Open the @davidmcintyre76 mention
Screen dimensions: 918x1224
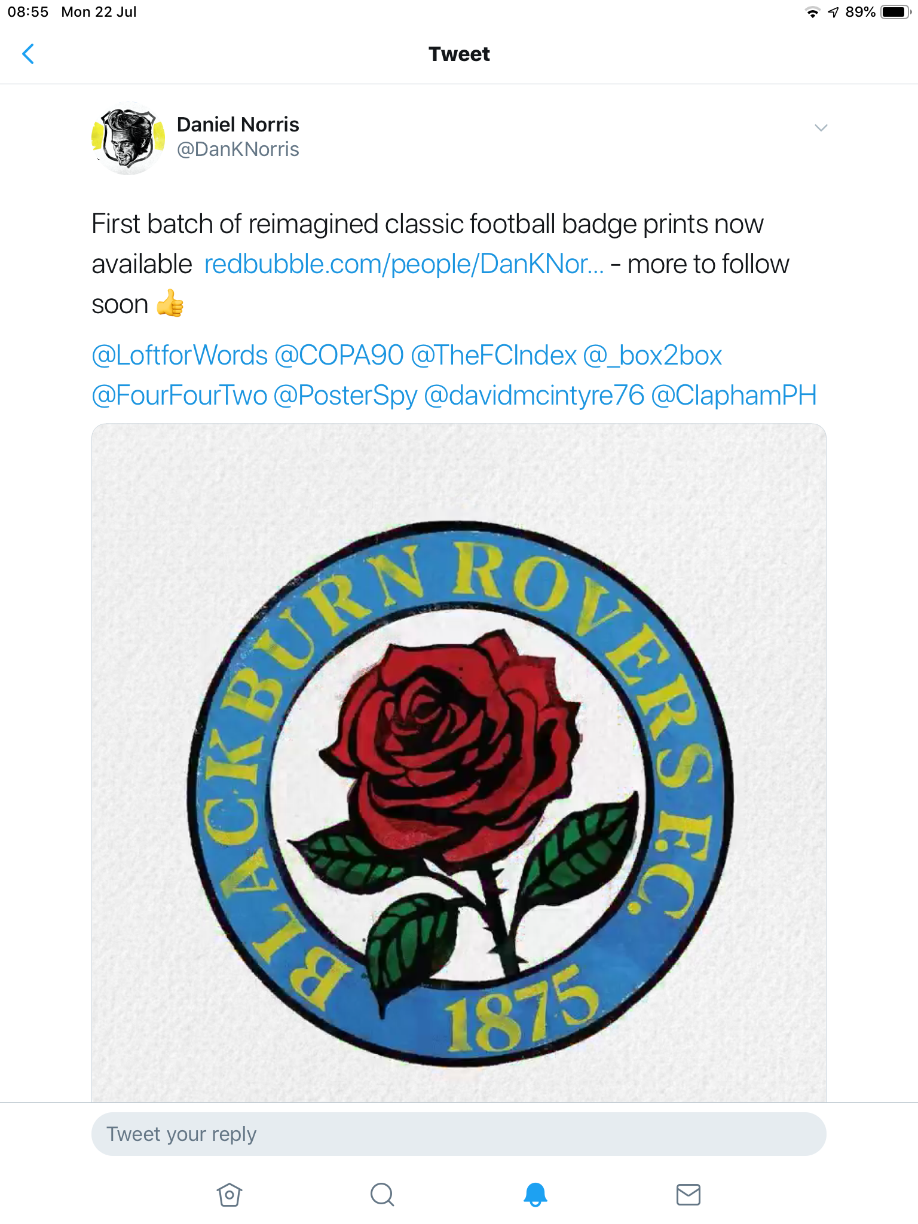click(534, 396)
